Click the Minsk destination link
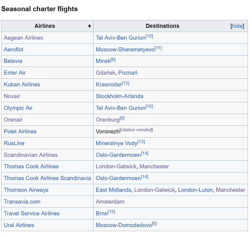 click(x=103, y=61)
